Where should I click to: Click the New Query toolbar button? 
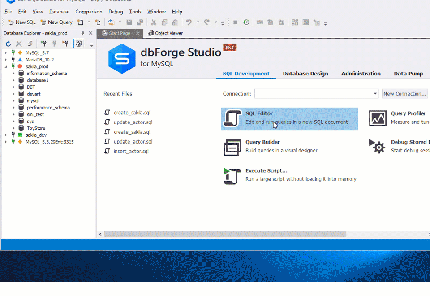pyautogui.click(x=56, y=22)
